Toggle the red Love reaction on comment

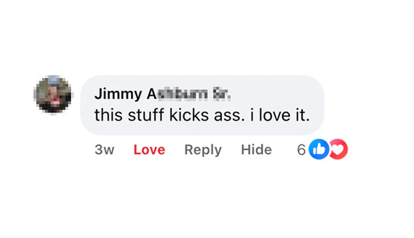(149, 150)
